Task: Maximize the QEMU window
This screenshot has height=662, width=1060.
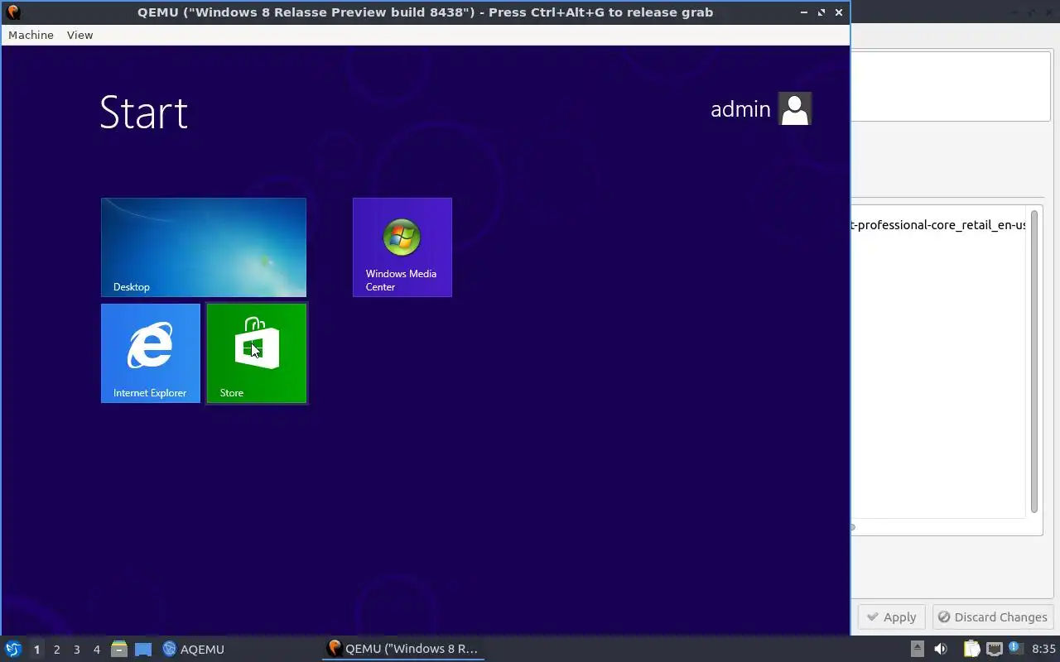Action: 821,12
